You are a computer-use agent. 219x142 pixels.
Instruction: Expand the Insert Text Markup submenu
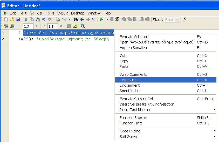point(166,110)
